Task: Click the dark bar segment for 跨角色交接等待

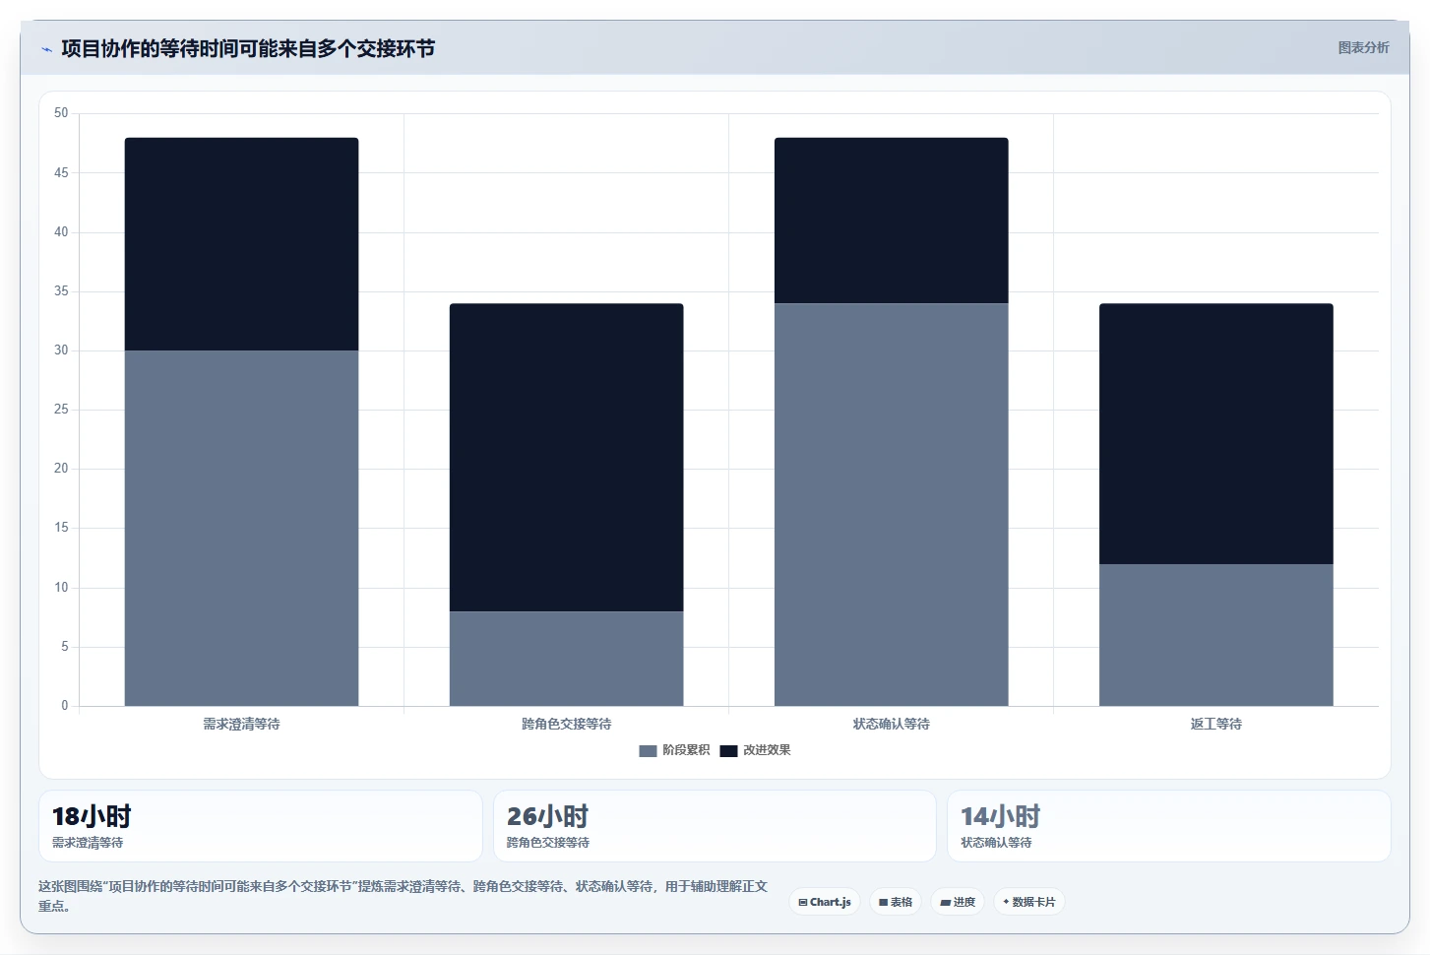Action: [566, 458]
